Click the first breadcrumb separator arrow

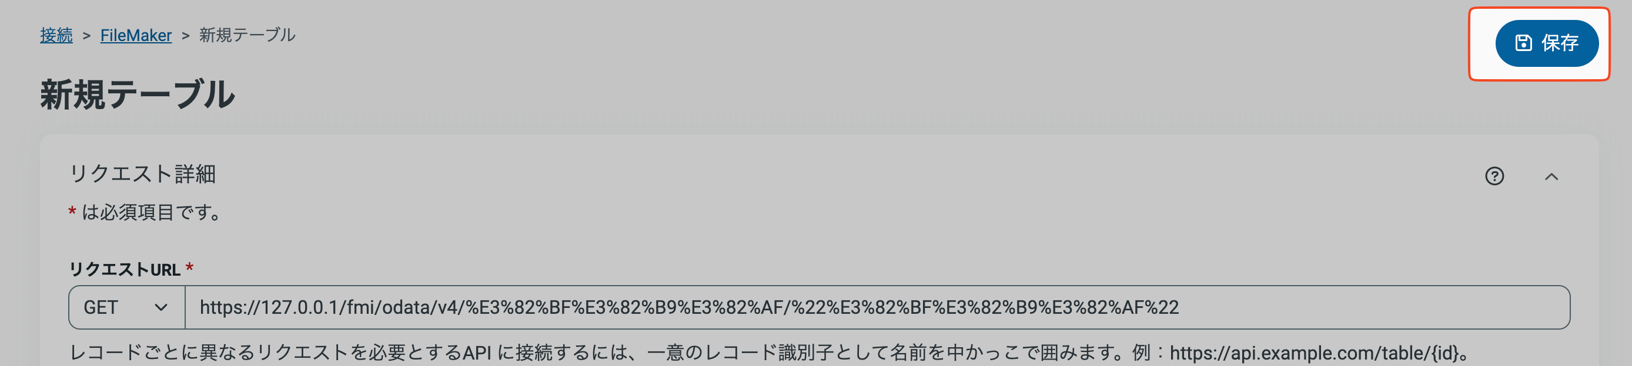(x=87, y=36)
